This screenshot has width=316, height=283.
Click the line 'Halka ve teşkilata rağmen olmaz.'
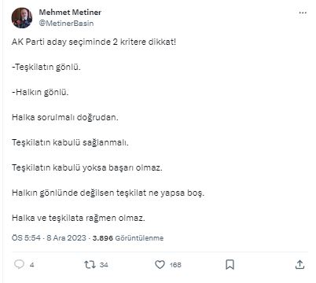pos(79,218)
